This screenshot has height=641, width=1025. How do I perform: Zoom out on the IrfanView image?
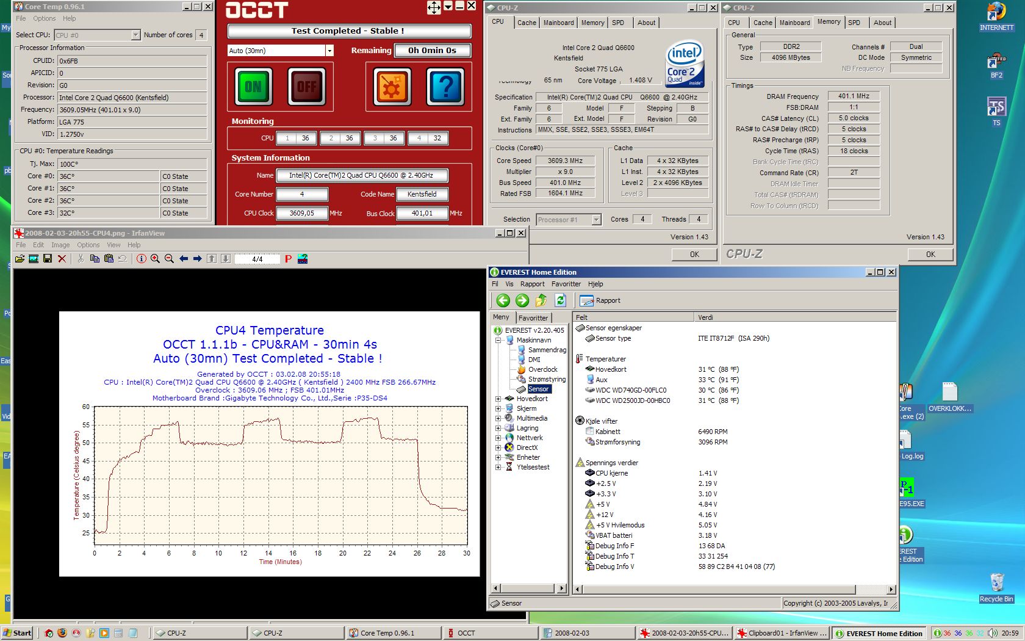(170, 259)
